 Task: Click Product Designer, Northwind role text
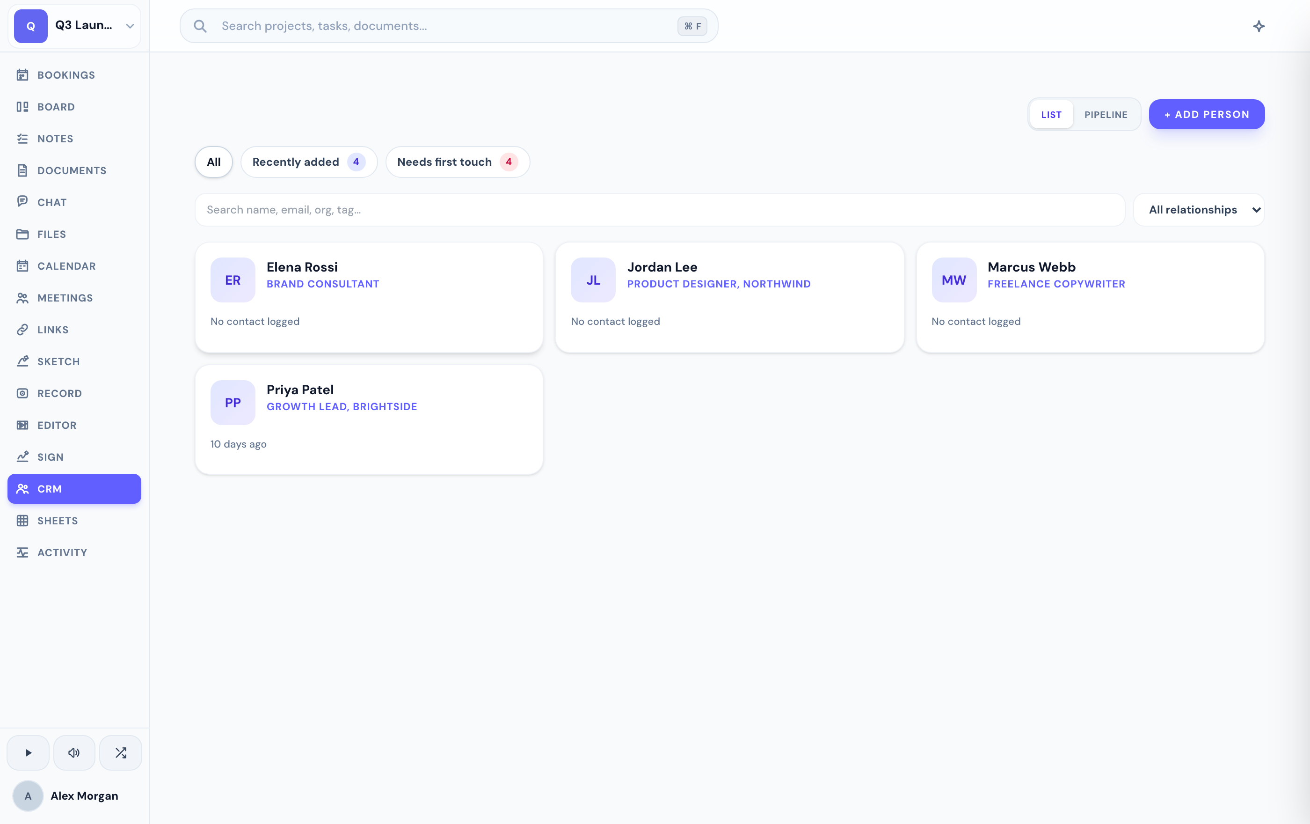tap(719, 284)
